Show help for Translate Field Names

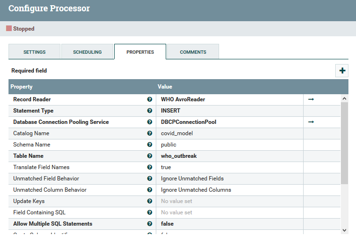(150, 167)
